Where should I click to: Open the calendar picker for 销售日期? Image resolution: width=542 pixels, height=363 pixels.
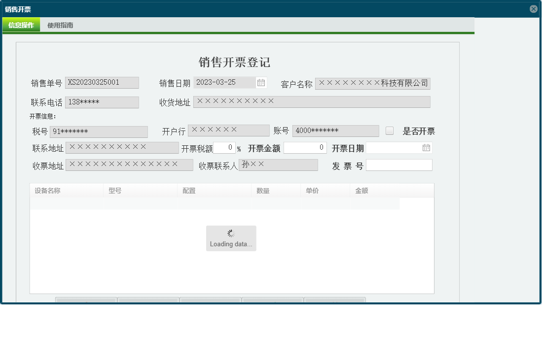pyautogui.click(x=261, y=83)
